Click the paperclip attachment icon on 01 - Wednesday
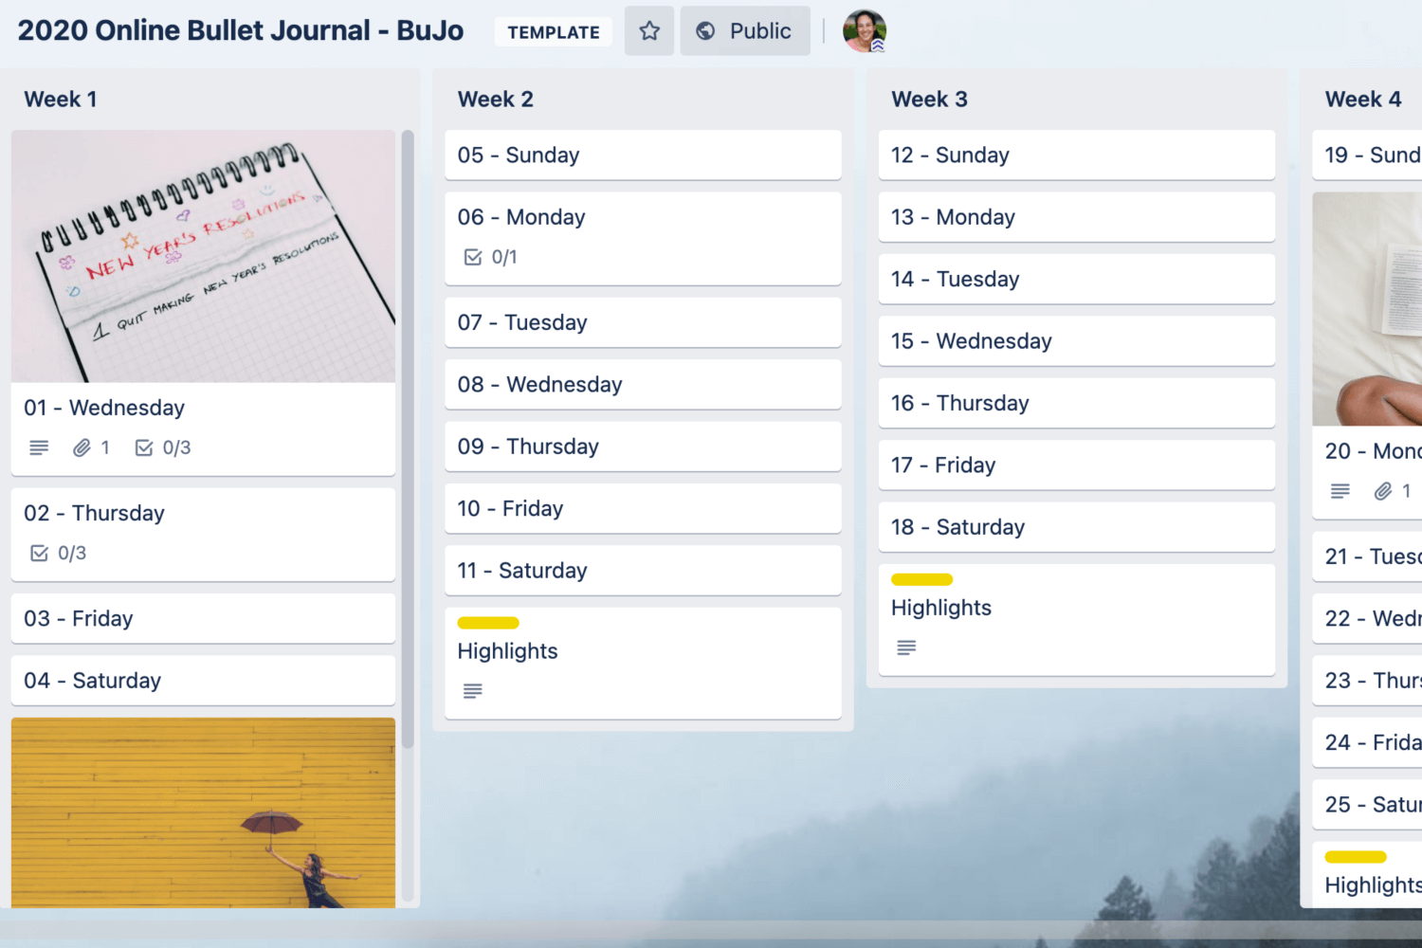Viewport: 1422px width, 948px height. [83, 447]
